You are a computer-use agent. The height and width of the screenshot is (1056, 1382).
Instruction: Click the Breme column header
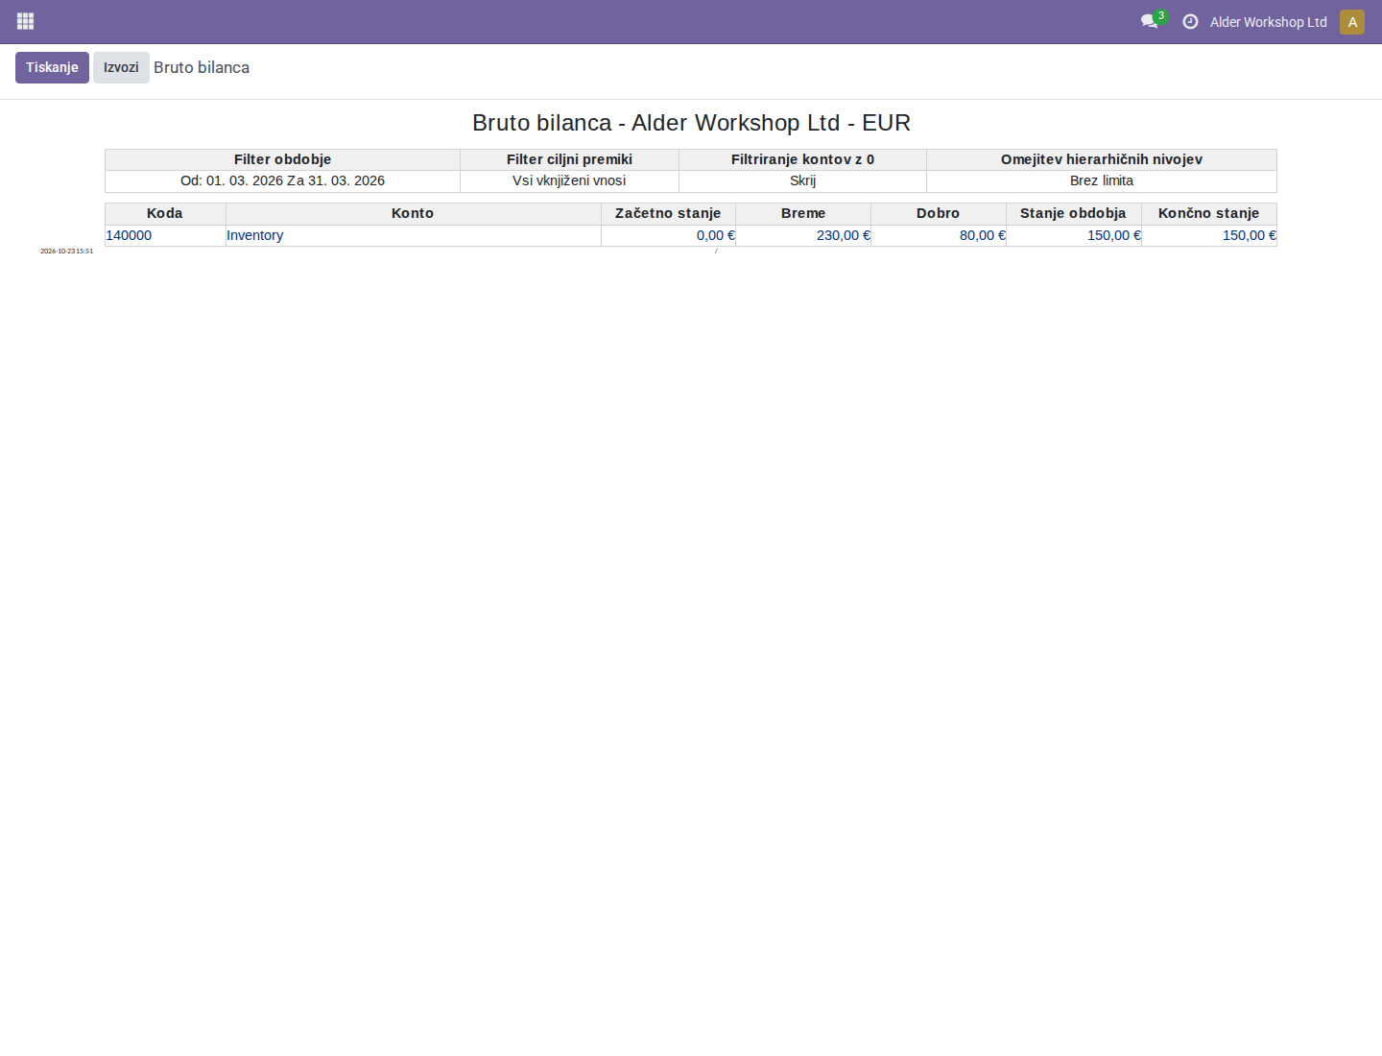(x=803, y=213)
